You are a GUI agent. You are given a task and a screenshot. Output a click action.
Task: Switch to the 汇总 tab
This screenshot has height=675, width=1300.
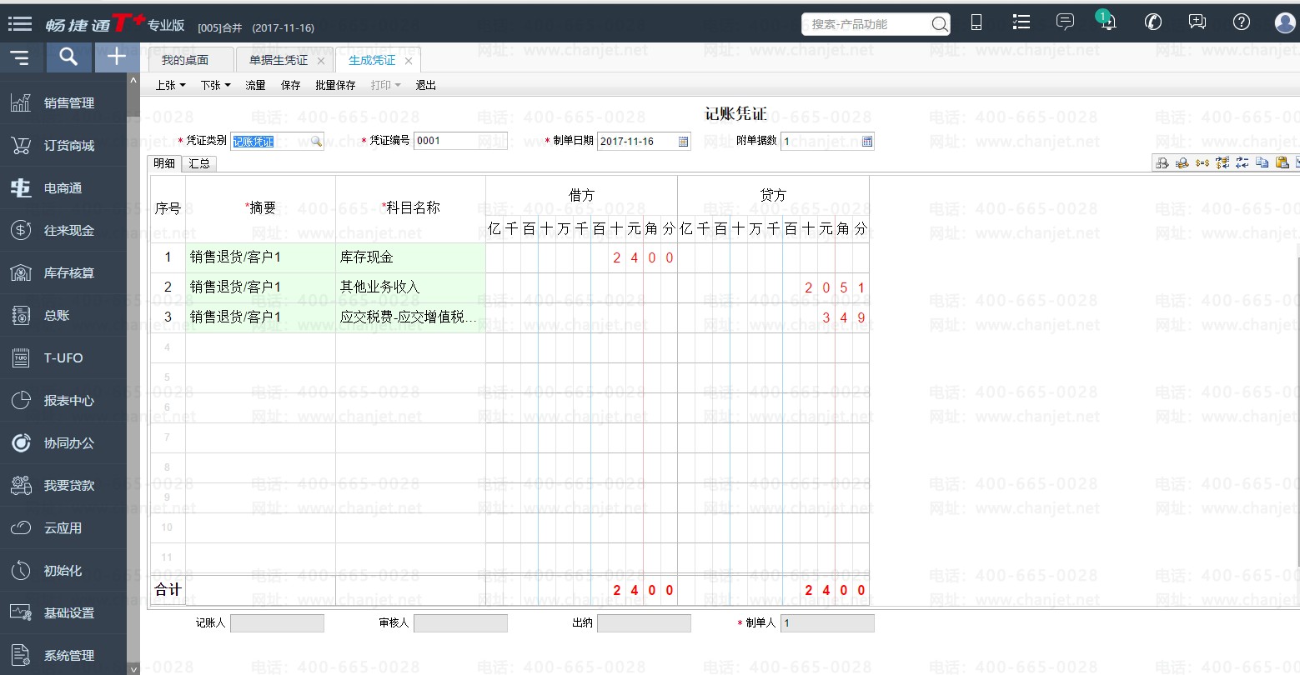(x=199, y=163)
